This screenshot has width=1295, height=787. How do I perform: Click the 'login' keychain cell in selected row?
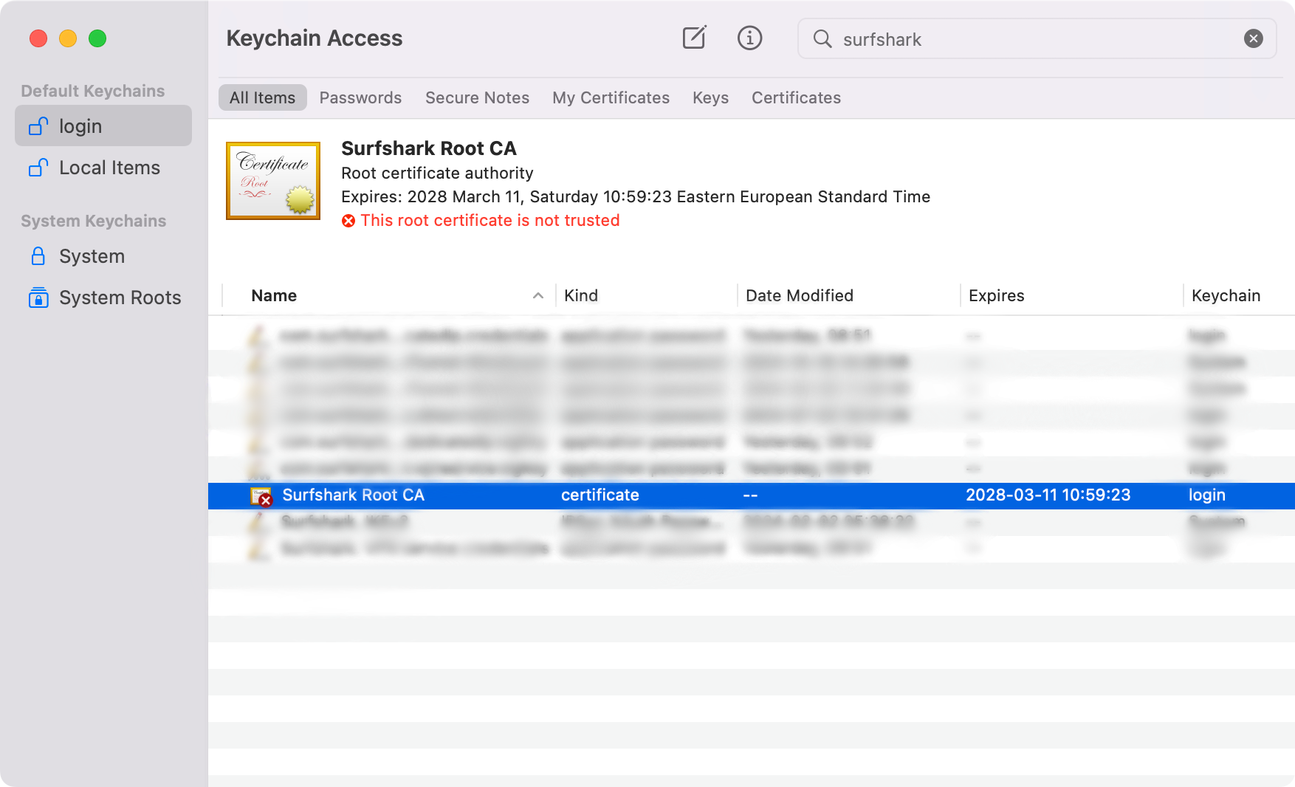(x=1206, y=495)
